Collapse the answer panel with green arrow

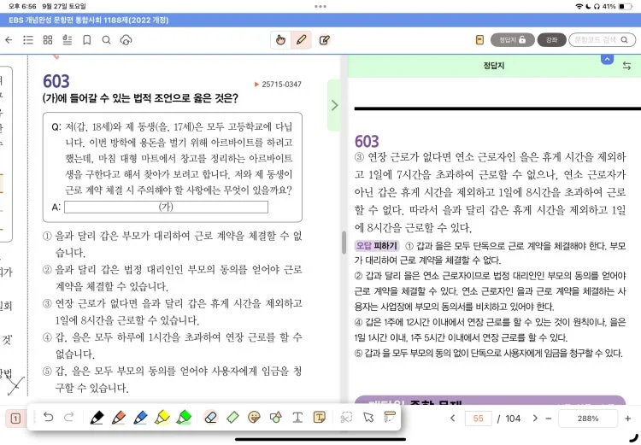pos(334,105)
